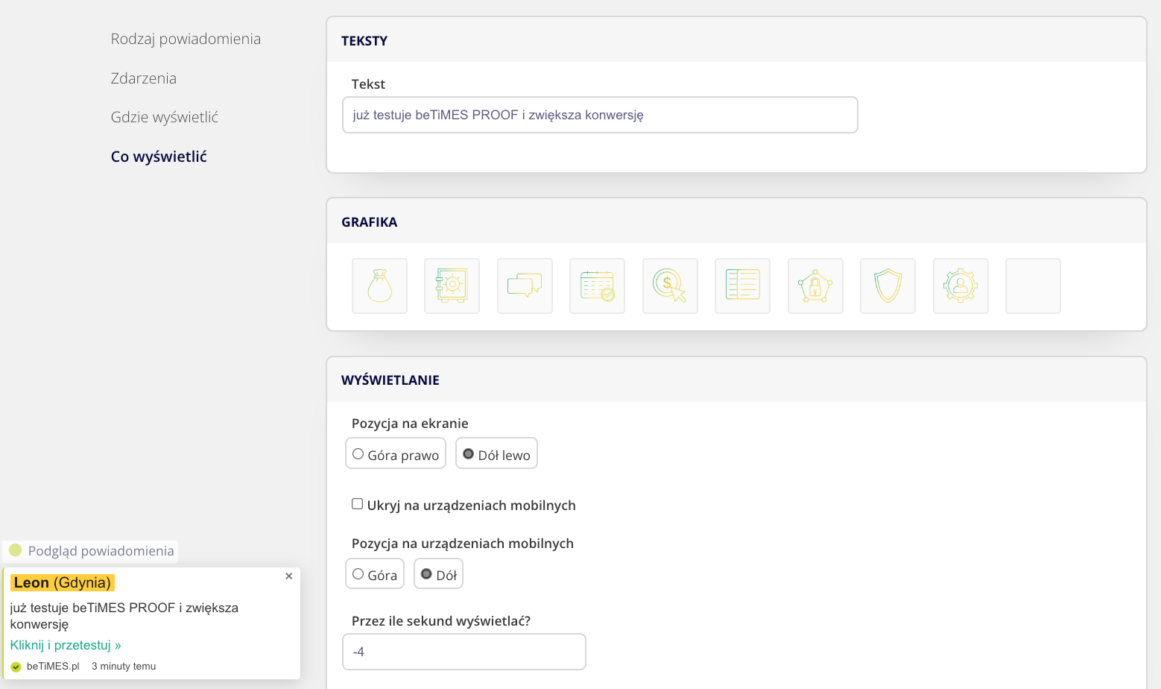Select the user gear graphic
Viewport: 1161px width, 689px height.
(x=961, y=286)
